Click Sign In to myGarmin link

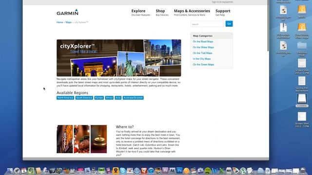point(222,2)
